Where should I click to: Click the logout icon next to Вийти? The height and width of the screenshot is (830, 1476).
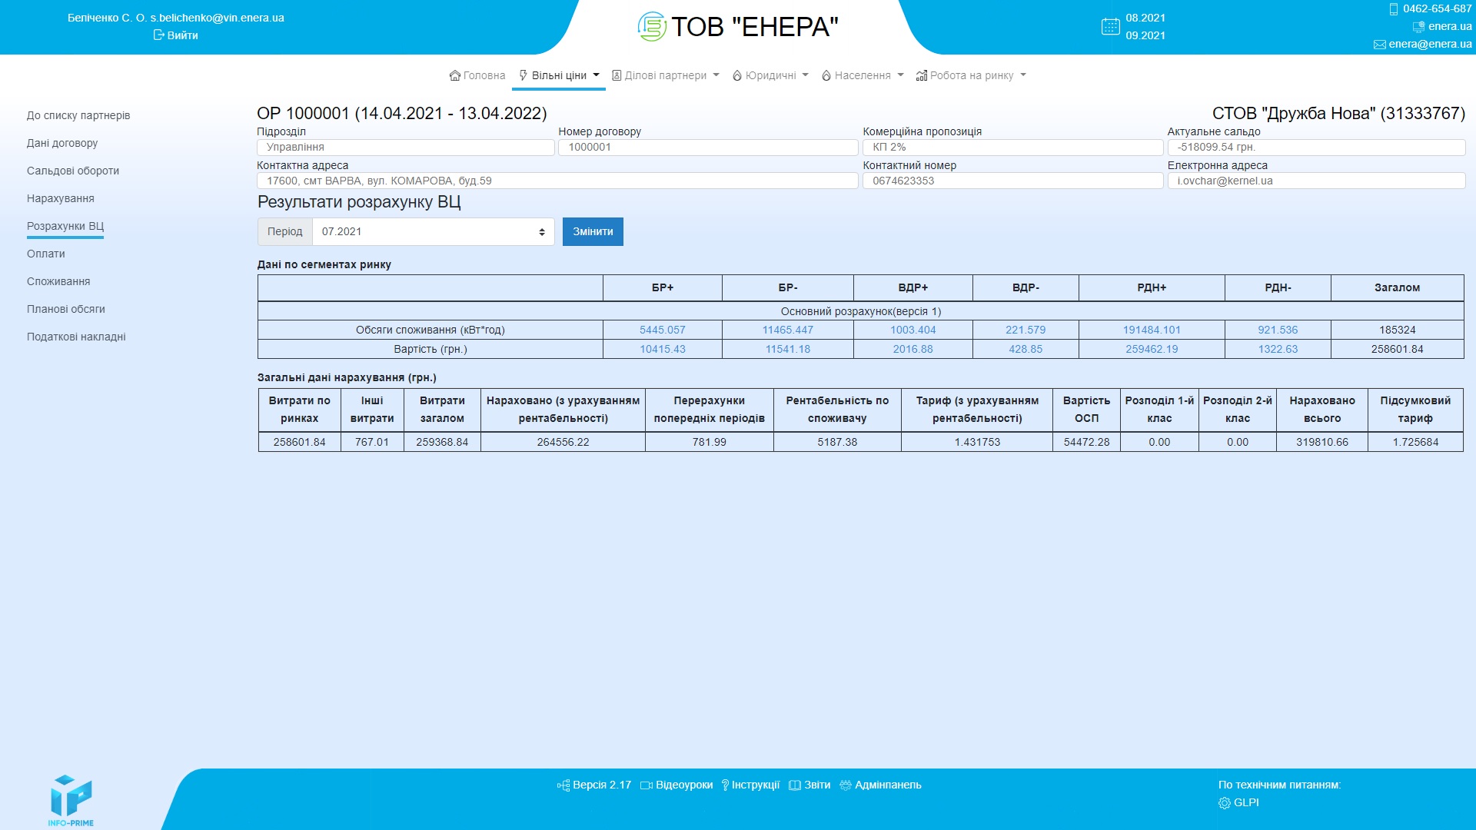pyautogui.click(x=158, y=35)
